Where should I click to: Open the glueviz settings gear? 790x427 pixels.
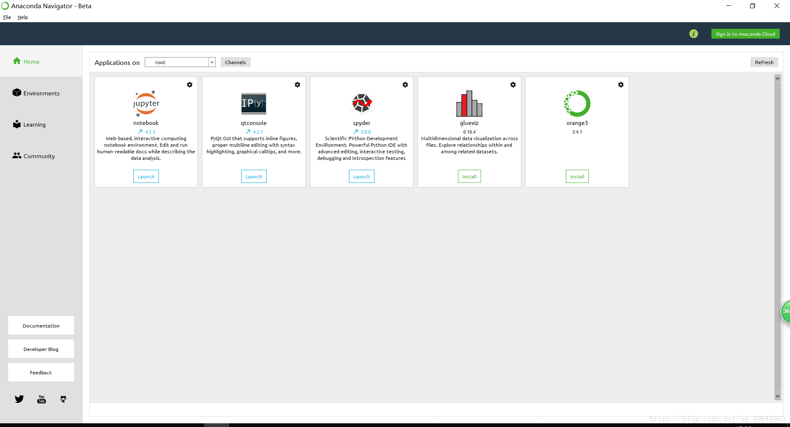[513, 85]
